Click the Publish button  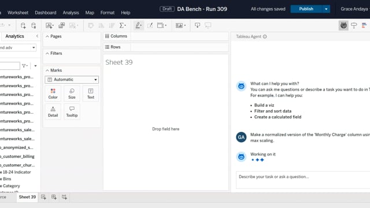[x=306, y=9]
